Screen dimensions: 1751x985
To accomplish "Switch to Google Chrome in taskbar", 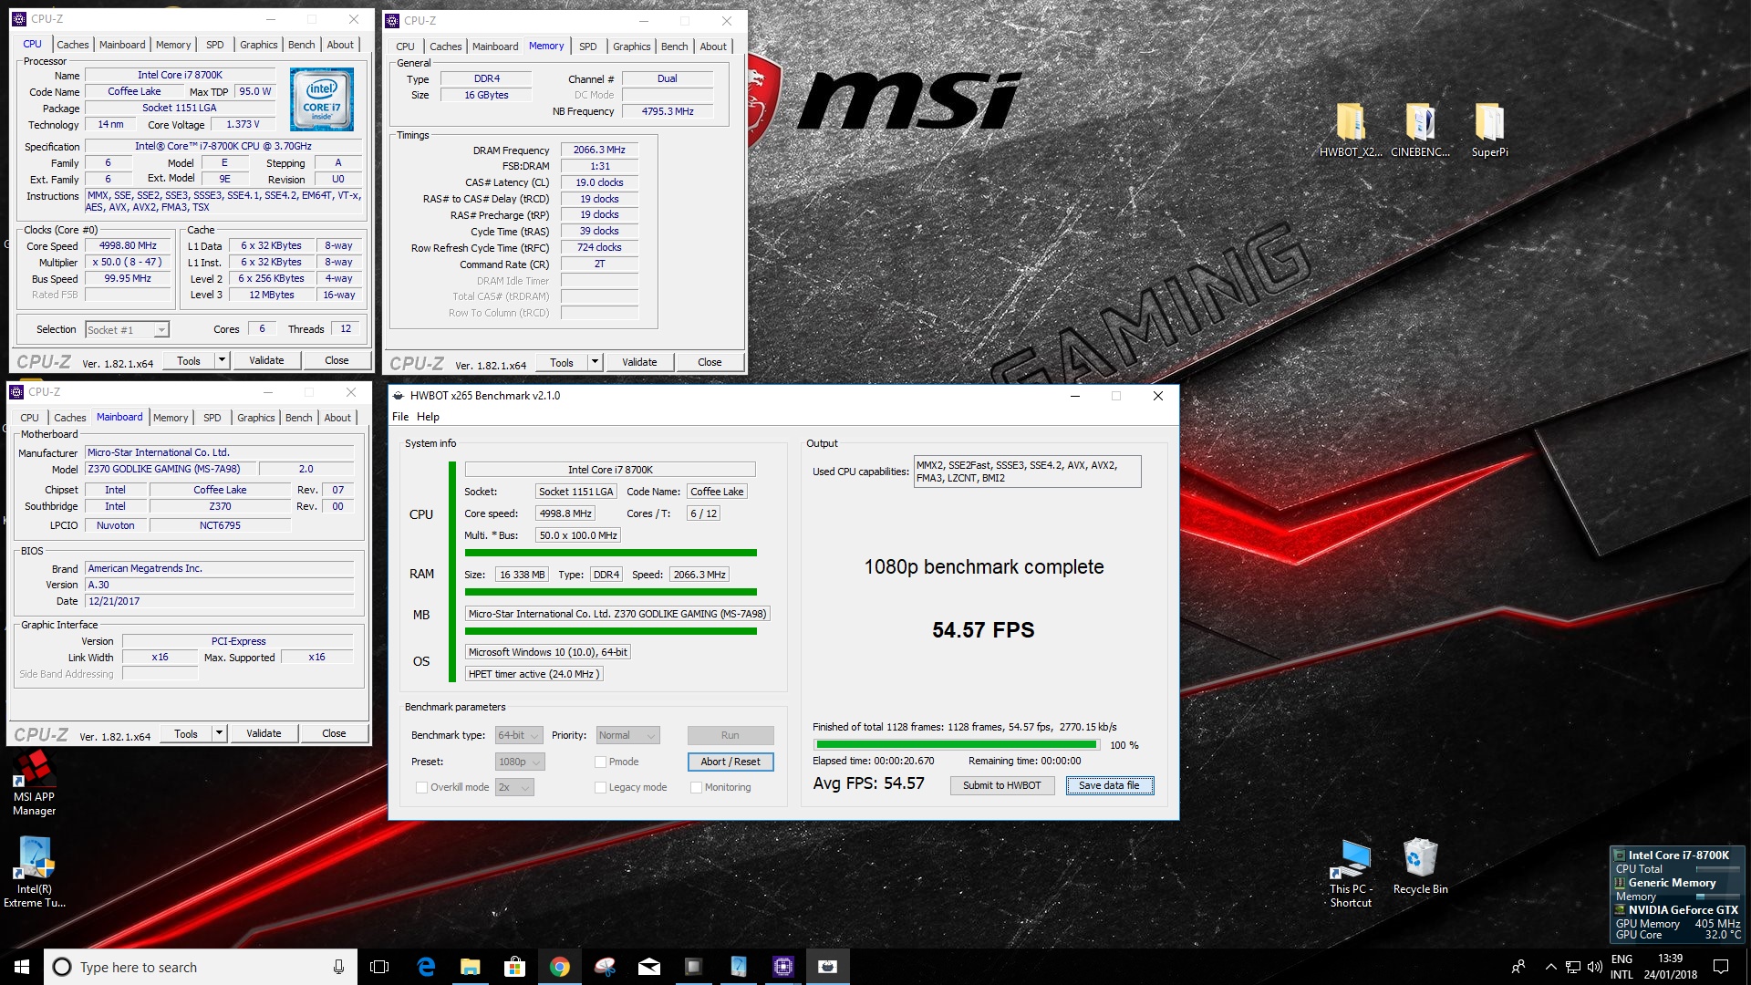I will tap(559, 967).
